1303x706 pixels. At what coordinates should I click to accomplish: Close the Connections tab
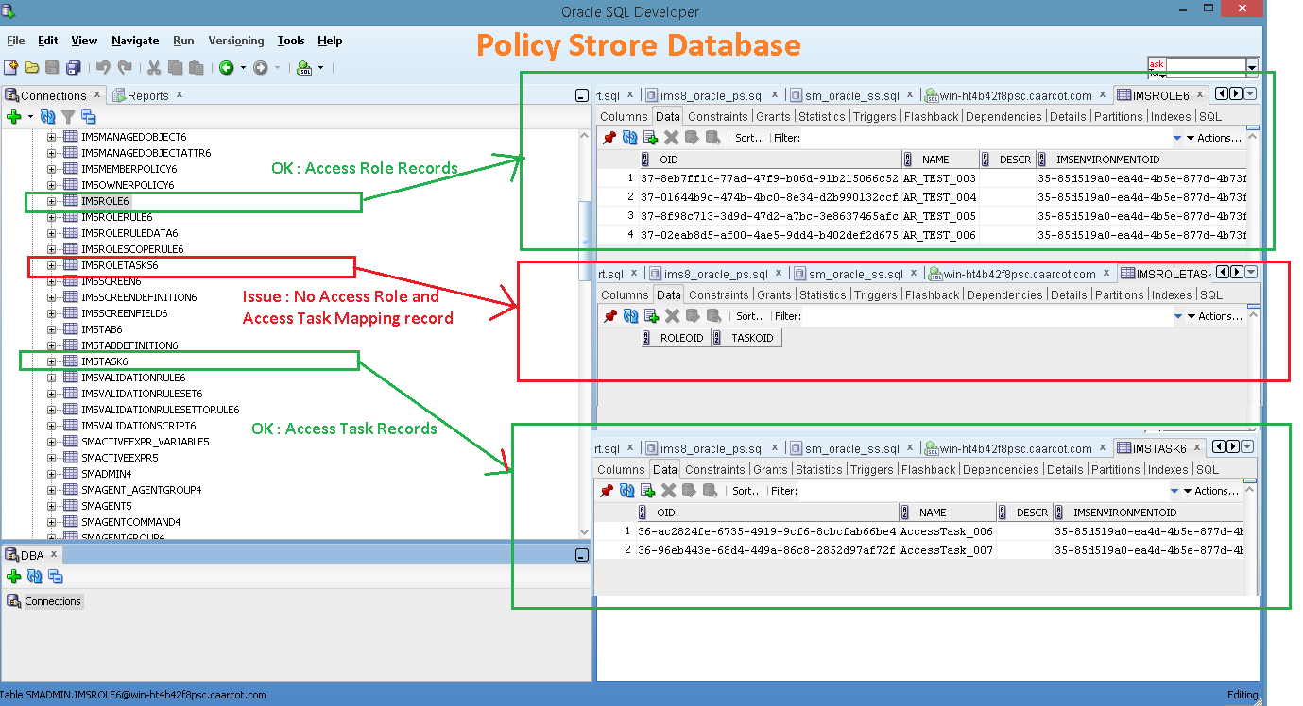pos(96,94)
